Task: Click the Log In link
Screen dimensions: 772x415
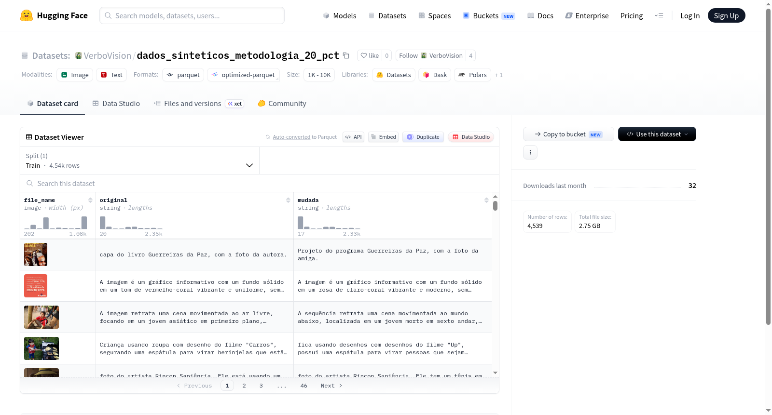Action: pos(690,16)
